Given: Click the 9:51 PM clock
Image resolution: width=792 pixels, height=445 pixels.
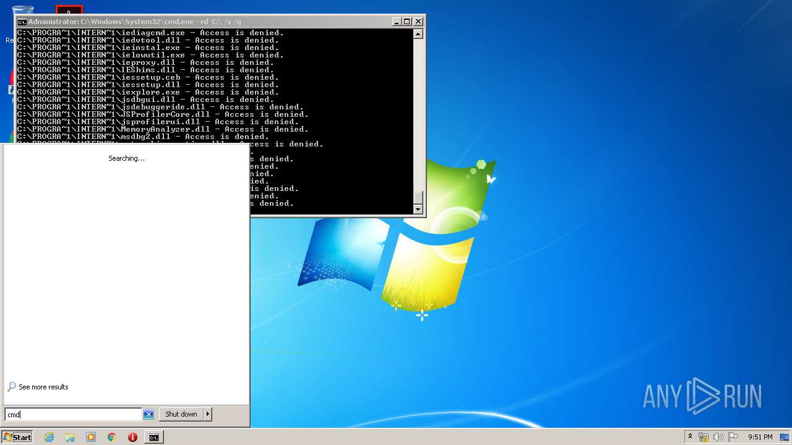Looking at the screenshot, I should 760,437.
